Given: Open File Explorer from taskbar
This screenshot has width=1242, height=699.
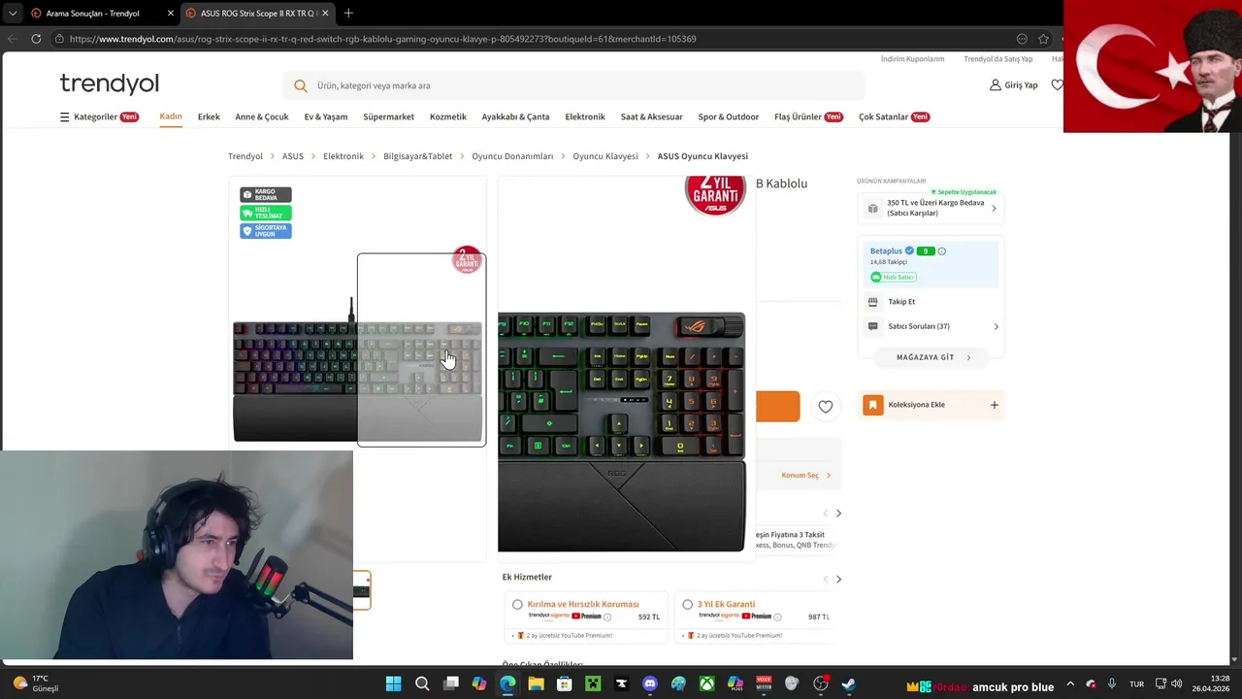Looking at the screenshot, I should tap(536, 684).
